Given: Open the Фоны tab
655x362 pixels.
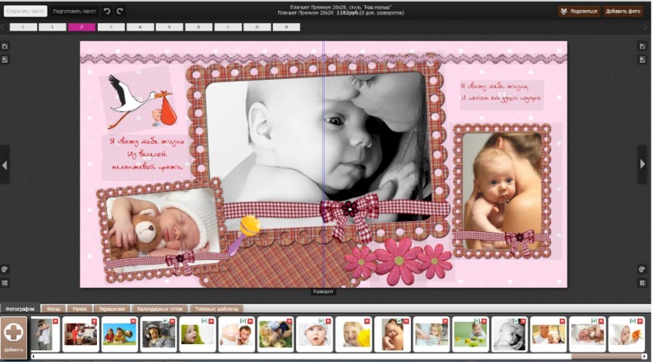Looking at the screenshot, I should click(x=53, y=308).
